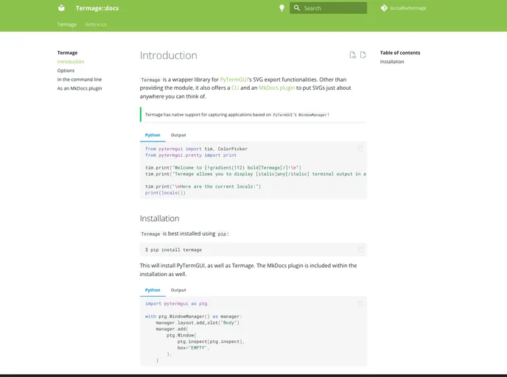Select the Reference top navigation tab
This screenshot has width=507, height=377.
click(96, 24)
